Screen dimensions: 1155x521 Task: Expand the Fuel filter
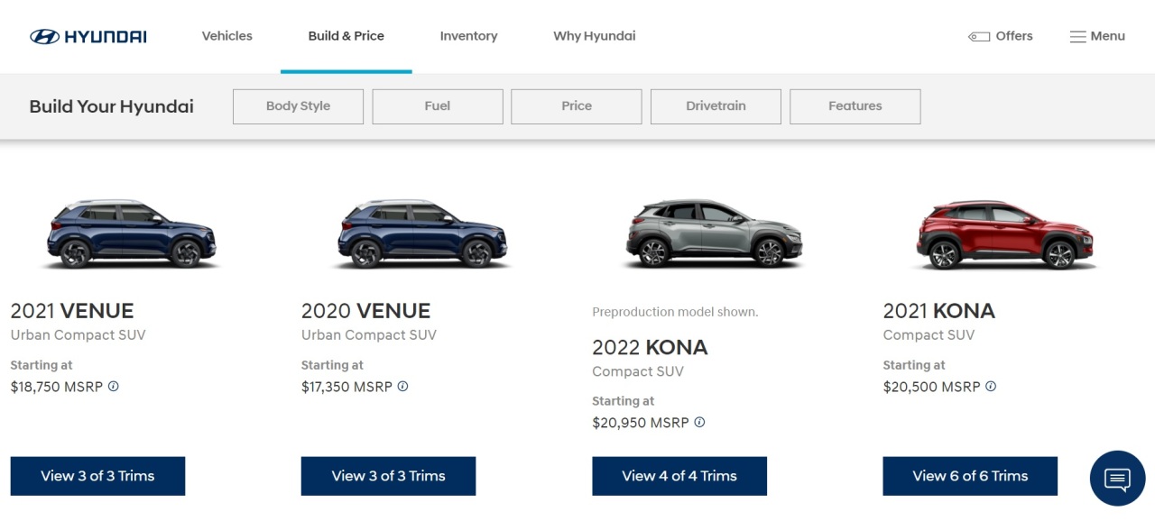point(438,106)
